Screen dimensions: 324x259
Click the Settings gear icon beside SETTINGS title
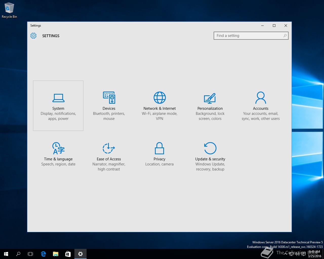(33, 36)
